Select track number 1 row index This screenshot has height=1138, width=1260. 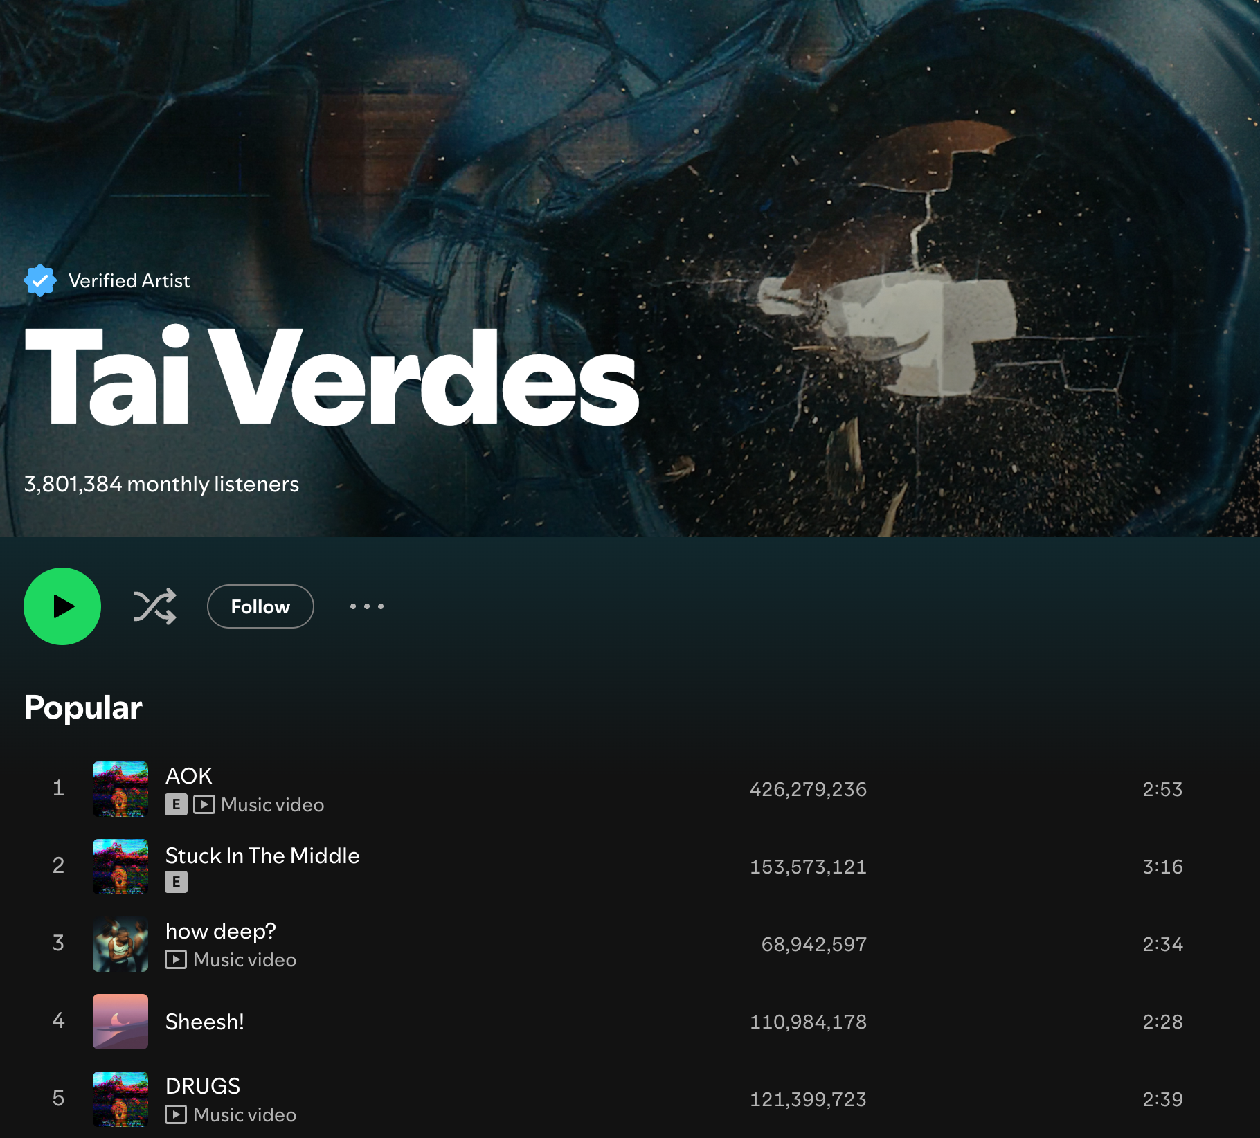(x=59, y=788)
